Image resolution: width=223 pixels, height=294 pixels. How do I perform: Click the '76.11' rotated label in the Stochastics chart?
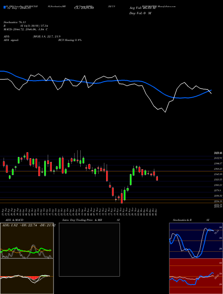tap(216, 232)
